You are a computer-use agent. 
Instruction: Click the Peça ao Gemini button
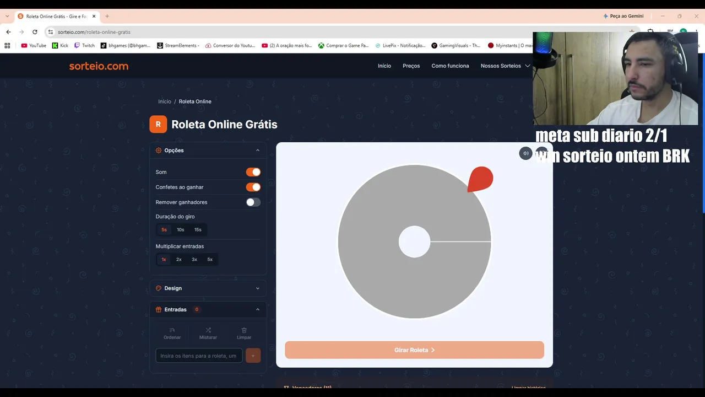623,17
